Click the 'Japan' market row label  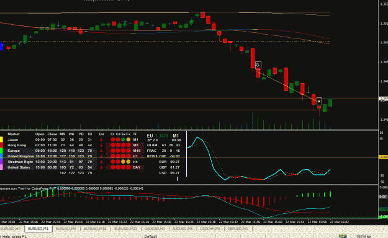coord(12,139)
